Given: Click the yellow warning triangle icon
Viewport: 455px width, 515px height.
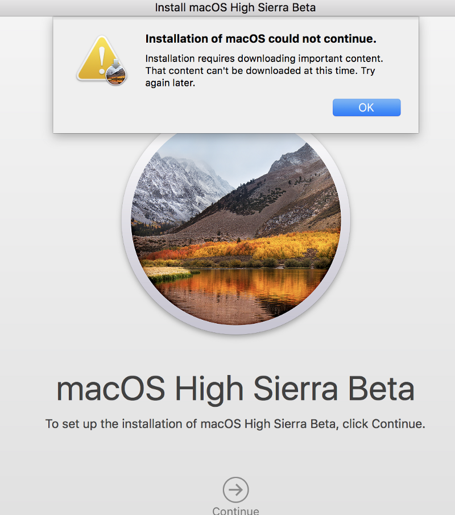Looking at the screenshot, I should click(x=98, y=59).
